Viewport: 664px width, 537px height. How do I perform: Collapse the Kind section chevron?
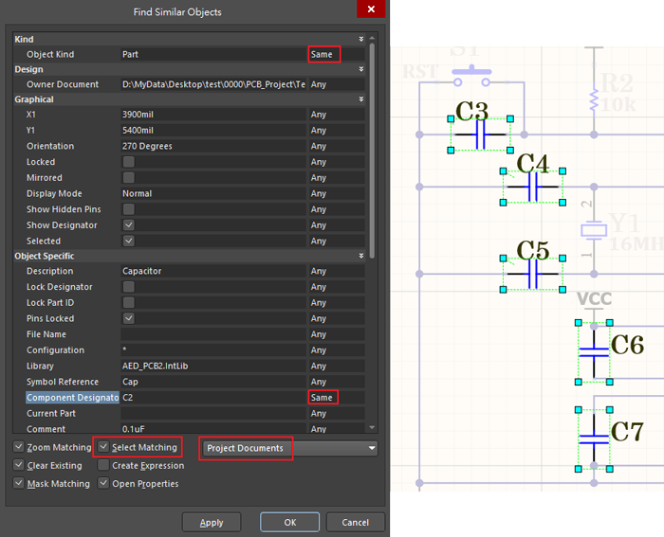(x=360, y=39)
